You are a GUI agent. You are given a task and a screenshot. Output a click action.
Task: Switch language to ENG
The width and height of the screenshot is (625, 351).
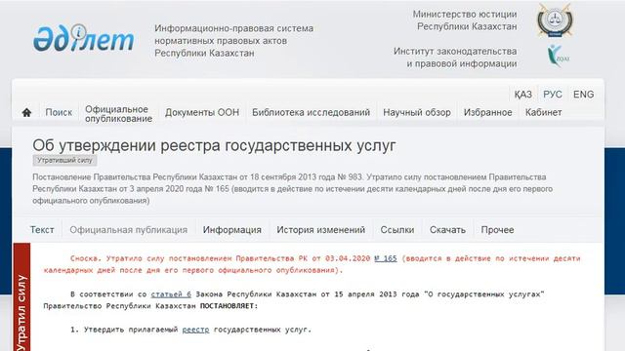[x=584, y=95]
